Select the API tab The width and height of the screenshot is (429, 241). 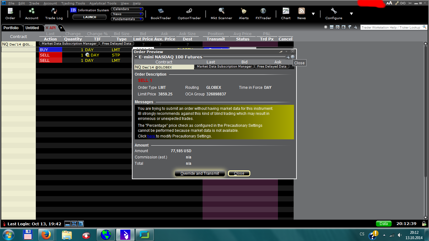coord(51,28)
